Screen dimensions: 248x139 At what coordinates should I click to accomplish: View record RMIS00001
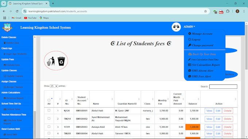(209, 111)
